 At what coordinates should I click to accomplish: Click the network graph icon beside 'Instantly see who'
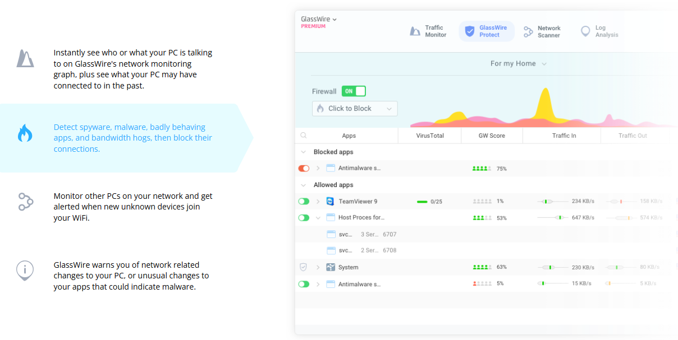point(25,58)
